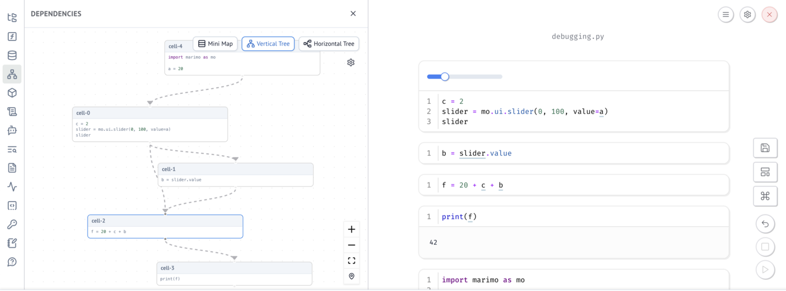Open the secrets key icon
The height and width of the screenshot is (291, 786).
coord(12,224)
